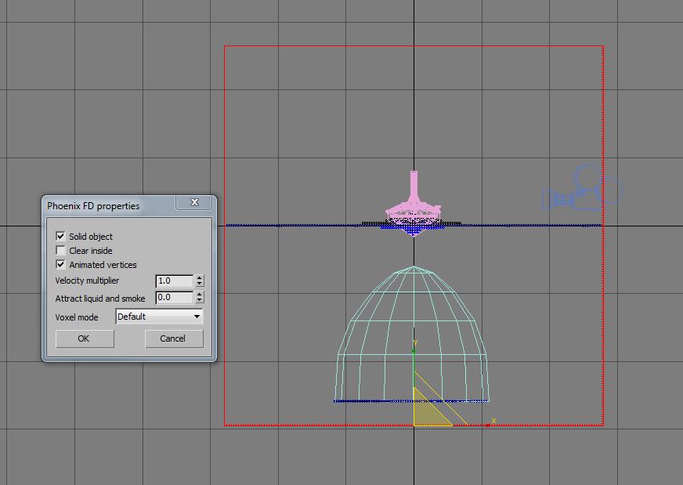Click the yellow transform gizmo plane
Screen dimensions: 683x485
point(427,412)
